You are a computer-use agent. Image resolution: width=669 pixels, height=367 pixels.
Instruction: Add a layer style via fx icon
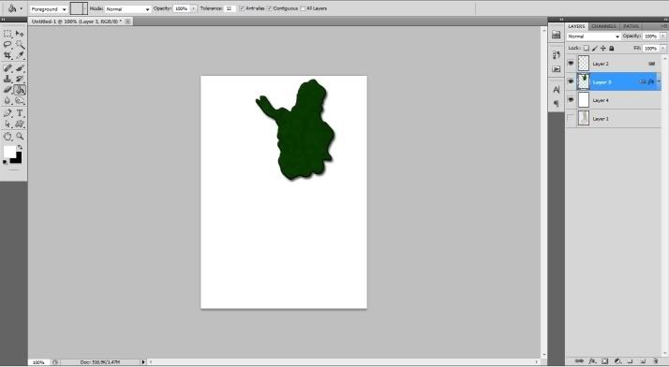592,361
